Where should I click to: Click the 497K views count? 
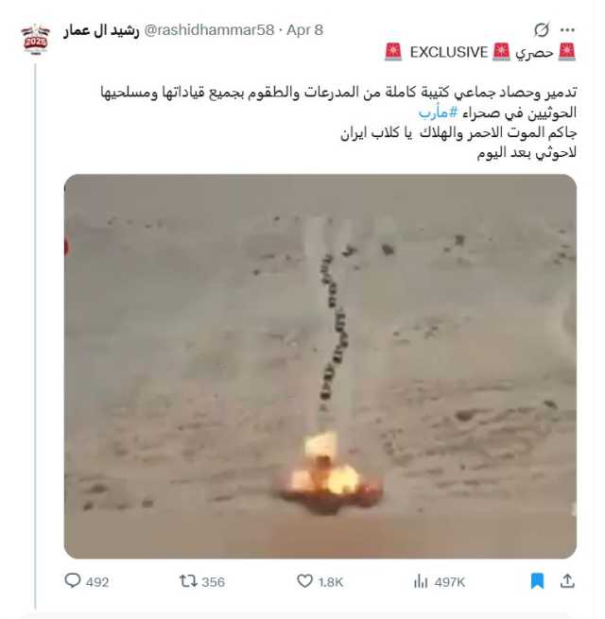(x=449, y=582)
